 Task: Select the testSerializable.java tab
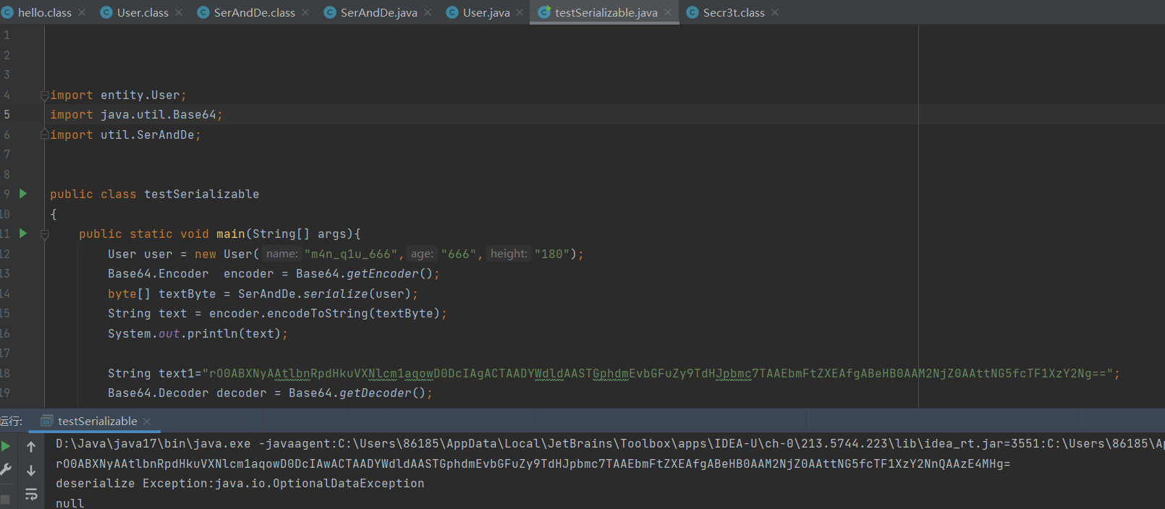(x=606, y=12)
